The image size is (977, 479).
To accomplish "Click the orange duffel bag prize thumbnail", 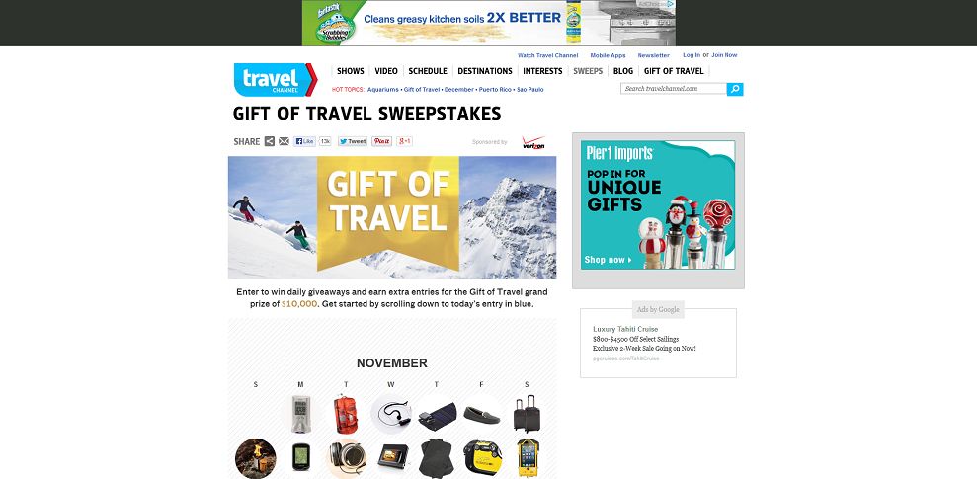I will (346, 414).
